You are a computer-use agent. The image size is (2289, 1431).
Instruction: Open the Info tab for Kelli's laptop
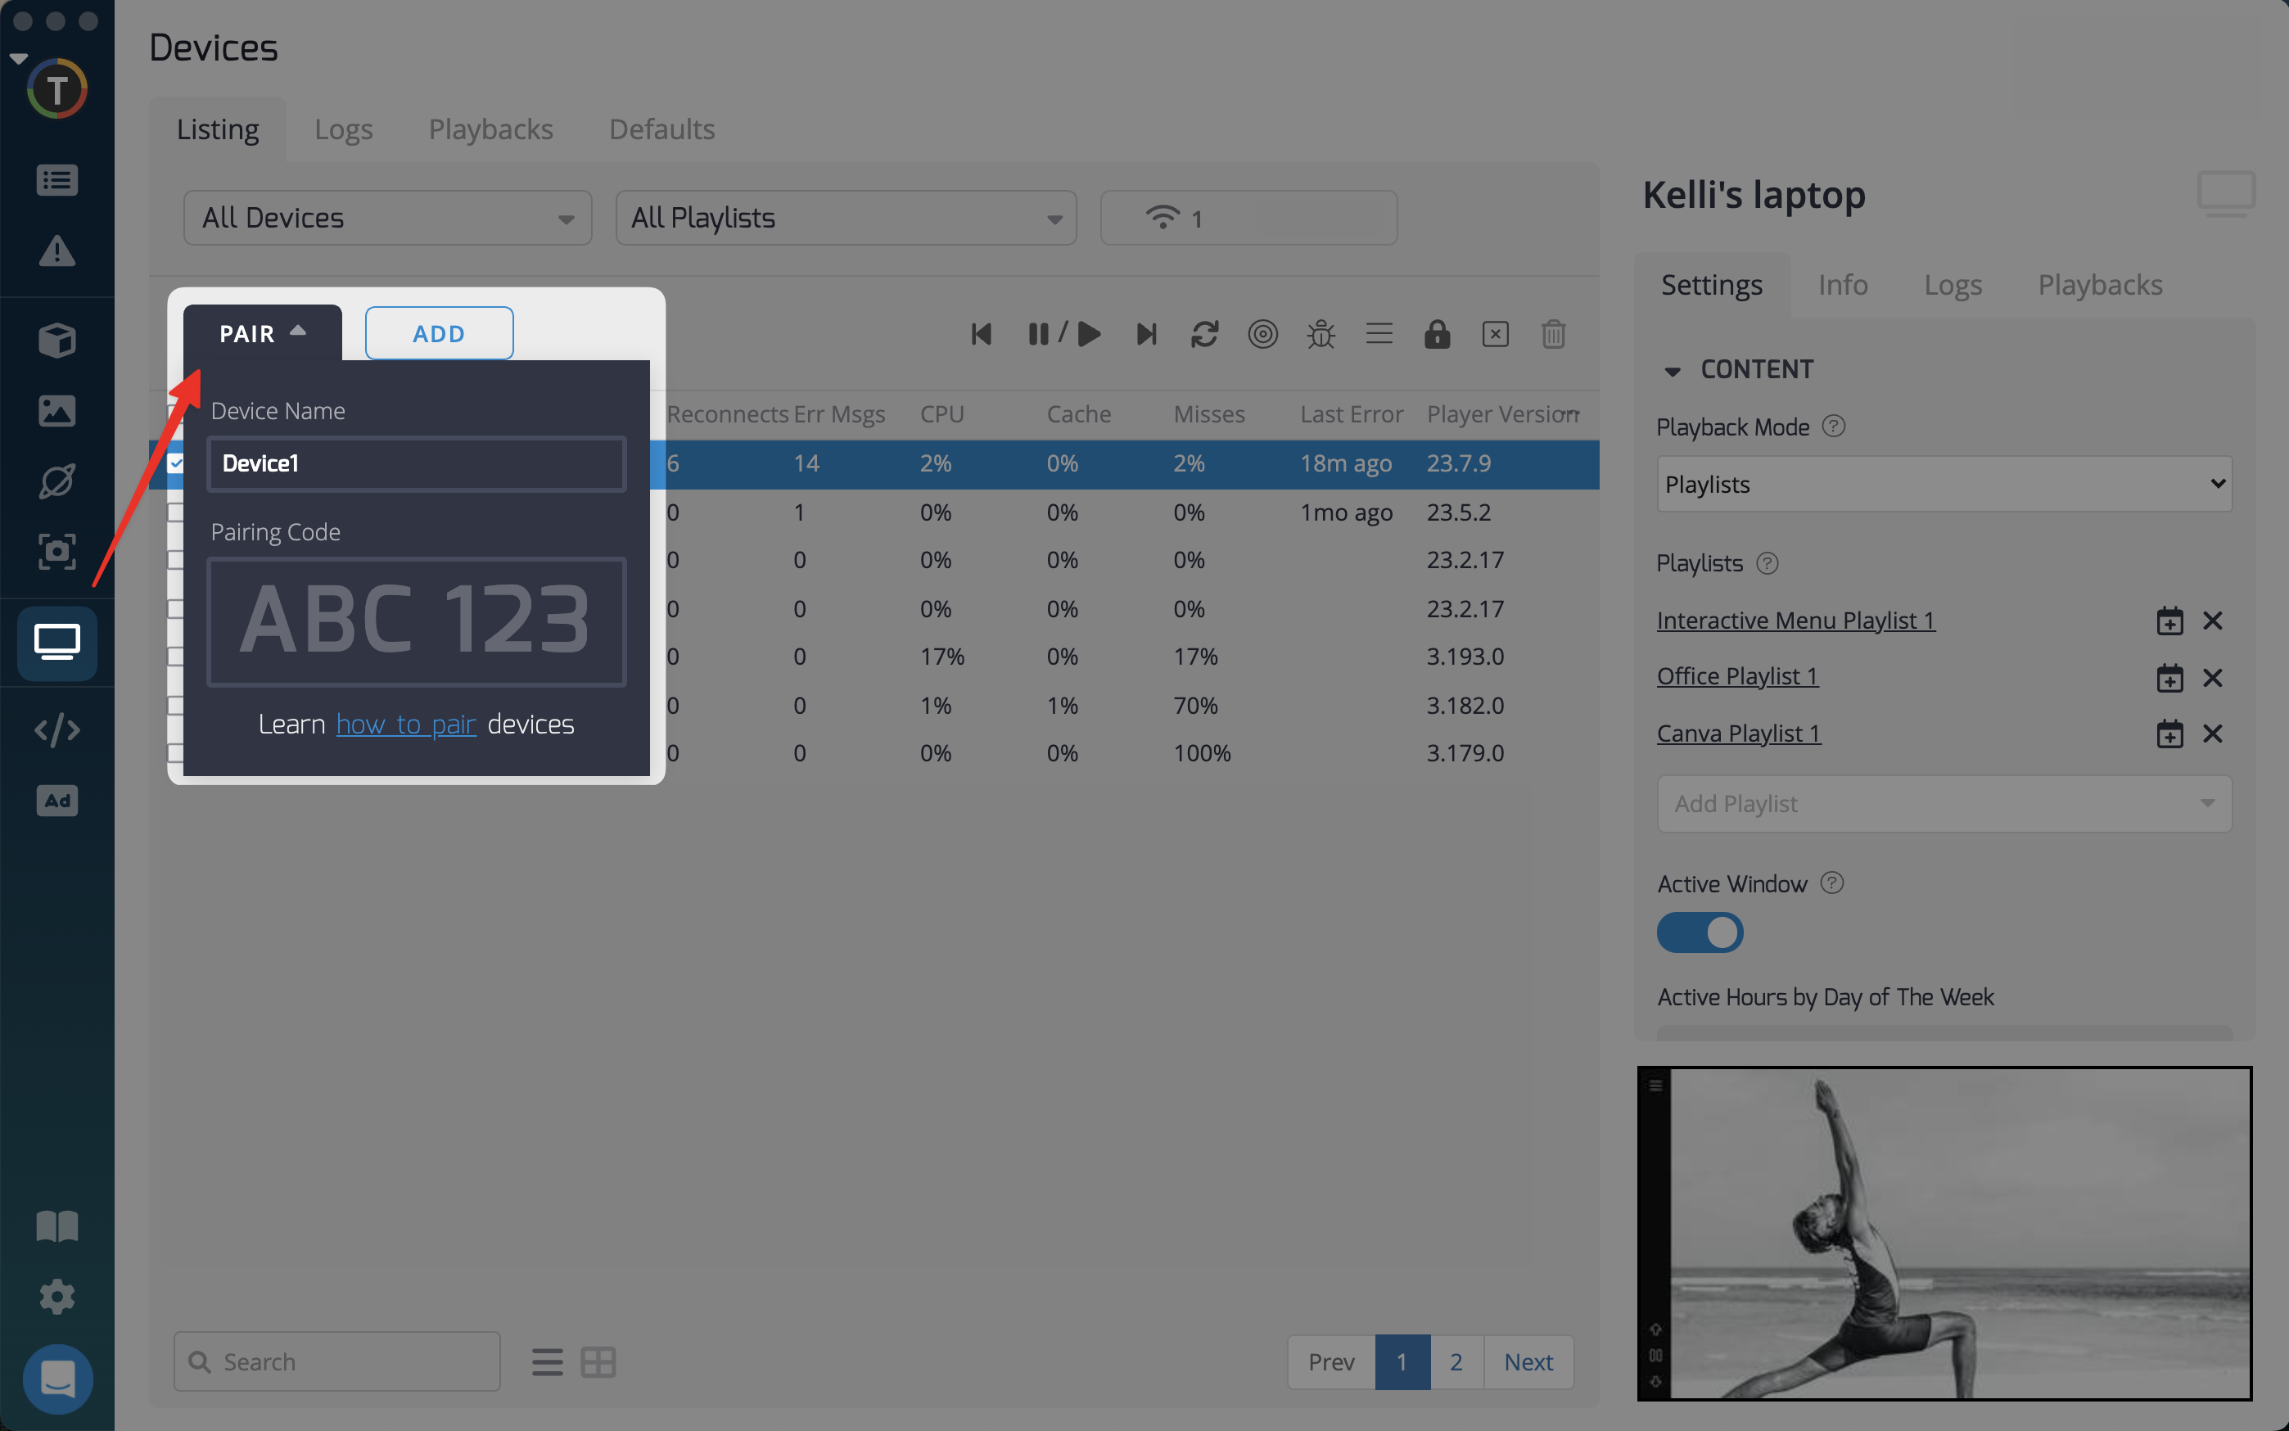(x=1842, y=285)
